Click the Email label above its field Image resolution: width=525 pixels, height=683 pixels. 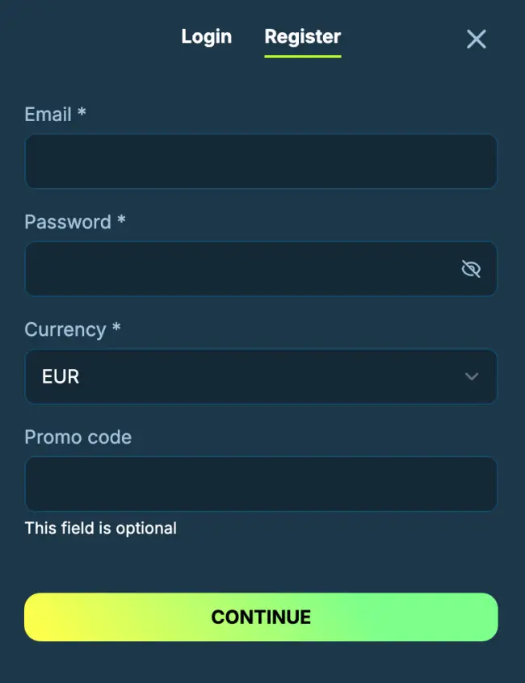coord(55,115)
